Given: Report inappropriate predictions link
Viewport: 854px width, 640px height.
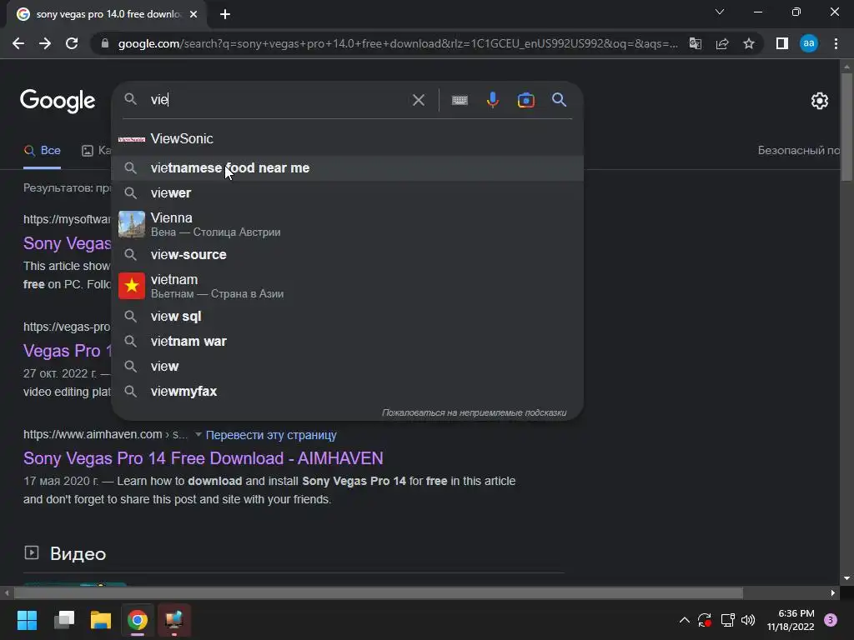Looking at the screenshot, I should [x=474, y=413].
